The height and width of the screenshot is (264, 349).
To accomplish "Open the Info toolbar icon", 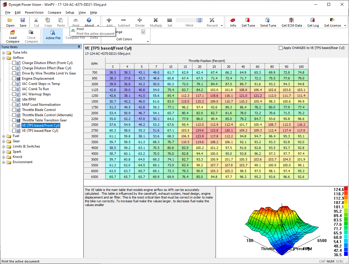I will pyautogui.click(x=233, y=20).
